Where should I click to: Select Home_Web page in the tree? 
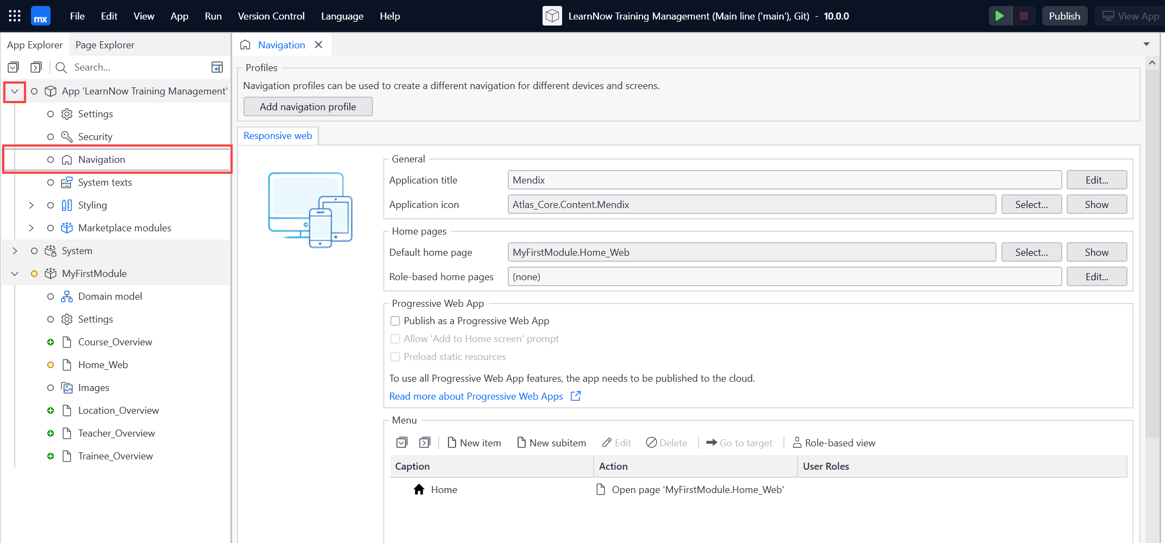[x=103, y=365]
